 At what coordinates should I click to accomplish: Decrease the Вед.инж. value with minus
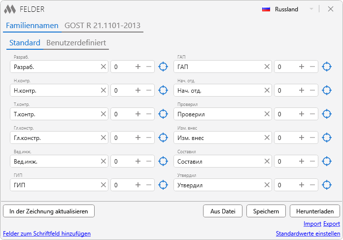pos(149,161)
